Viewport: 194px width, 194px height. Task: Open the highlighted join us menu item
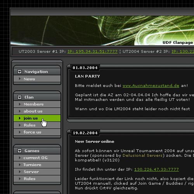point(37,118)
